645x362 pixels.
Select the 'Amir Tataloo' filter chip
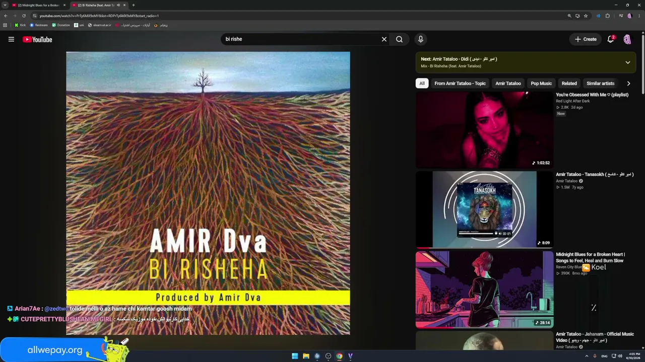click(508, 83)
